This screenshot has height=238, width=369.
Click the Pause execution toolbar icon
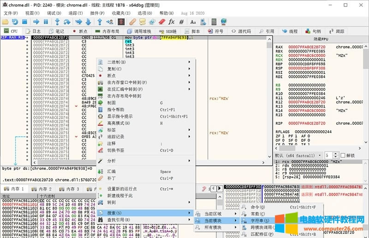pyautogui.click(x=46, y=22)
